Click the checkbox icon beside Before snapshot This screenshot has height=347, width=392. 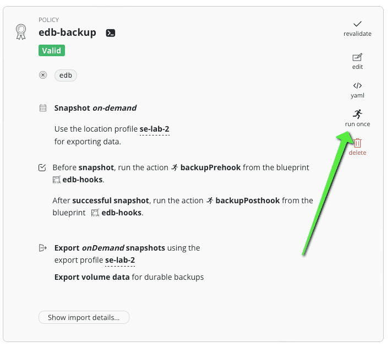42,167
